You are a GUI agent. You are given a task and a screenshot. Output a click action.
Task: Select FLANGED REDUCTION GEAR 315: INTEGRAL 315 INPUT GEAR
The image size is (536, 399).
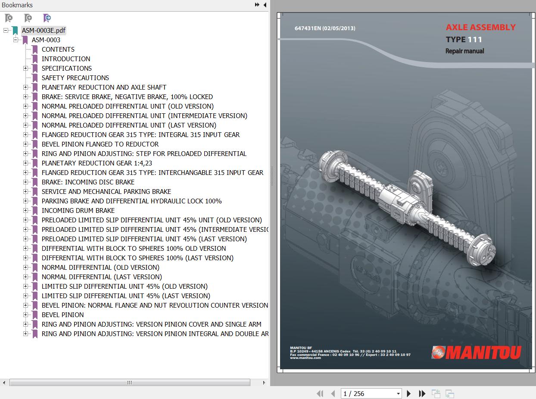point(140,135)
